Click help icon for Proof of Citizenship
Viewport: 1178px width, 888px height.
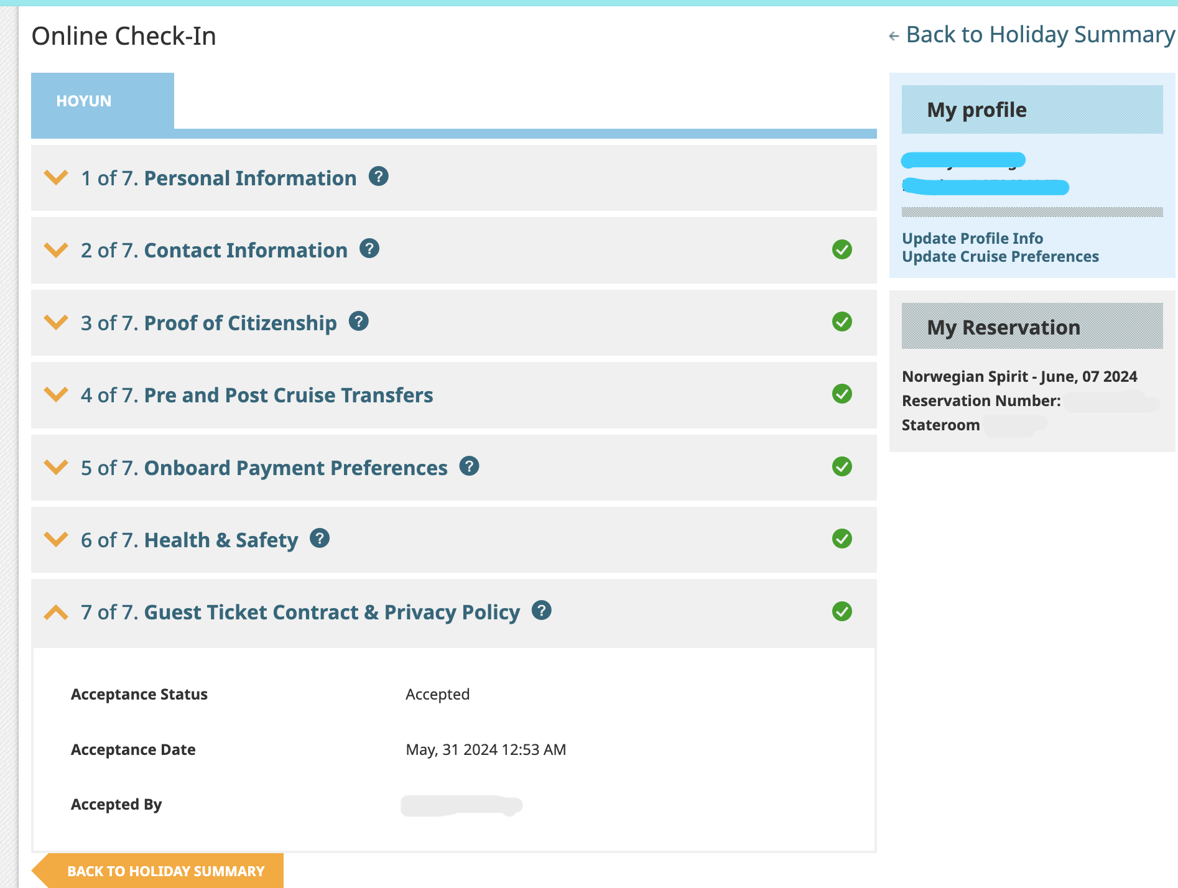tap(358, 321)
